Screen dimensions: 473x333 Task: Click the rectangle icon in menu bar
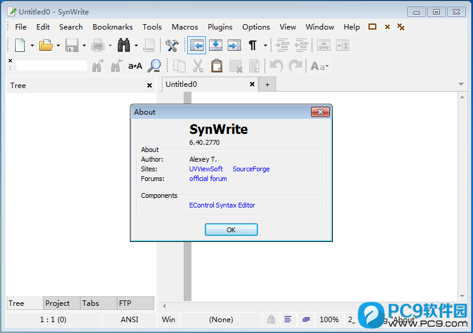coord(373,27)
